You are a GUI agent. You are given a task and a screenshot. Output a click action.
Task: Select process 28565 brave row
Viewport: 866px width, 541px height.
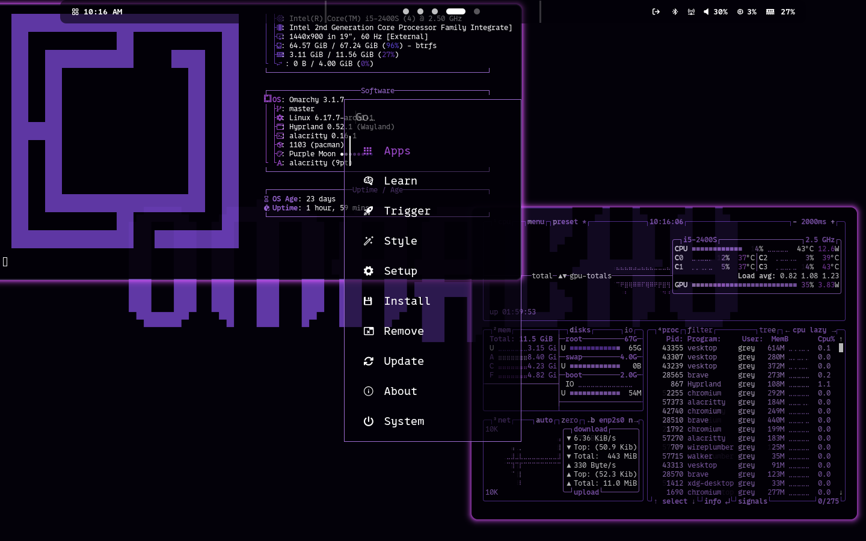[746, 375]
